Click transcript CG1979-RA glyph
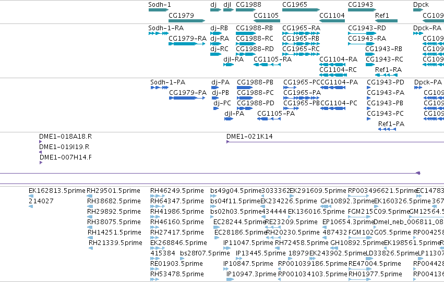Image resolution: width=444 pixels, height=282 pixels. pyautogui.click(x=187, y=44)
